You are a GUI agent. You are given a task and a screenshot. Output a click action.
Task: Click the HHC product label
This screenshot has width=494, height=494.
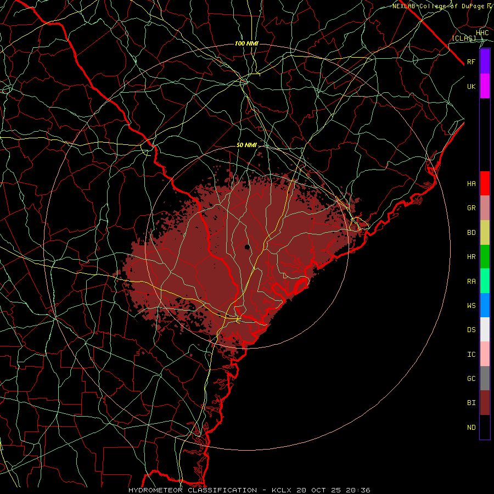482,33
